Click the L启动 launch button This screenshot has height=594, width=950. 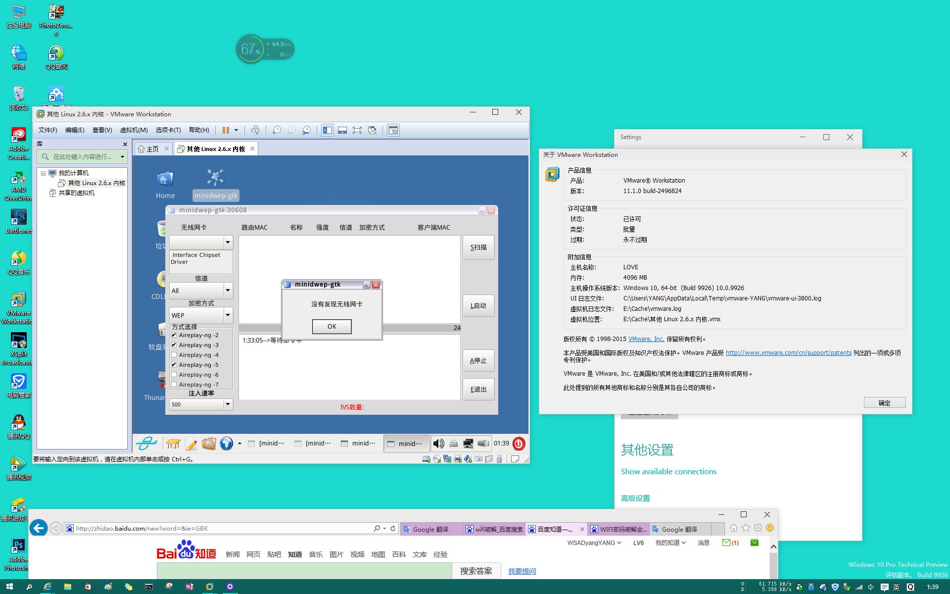click(x=478, y=306)
